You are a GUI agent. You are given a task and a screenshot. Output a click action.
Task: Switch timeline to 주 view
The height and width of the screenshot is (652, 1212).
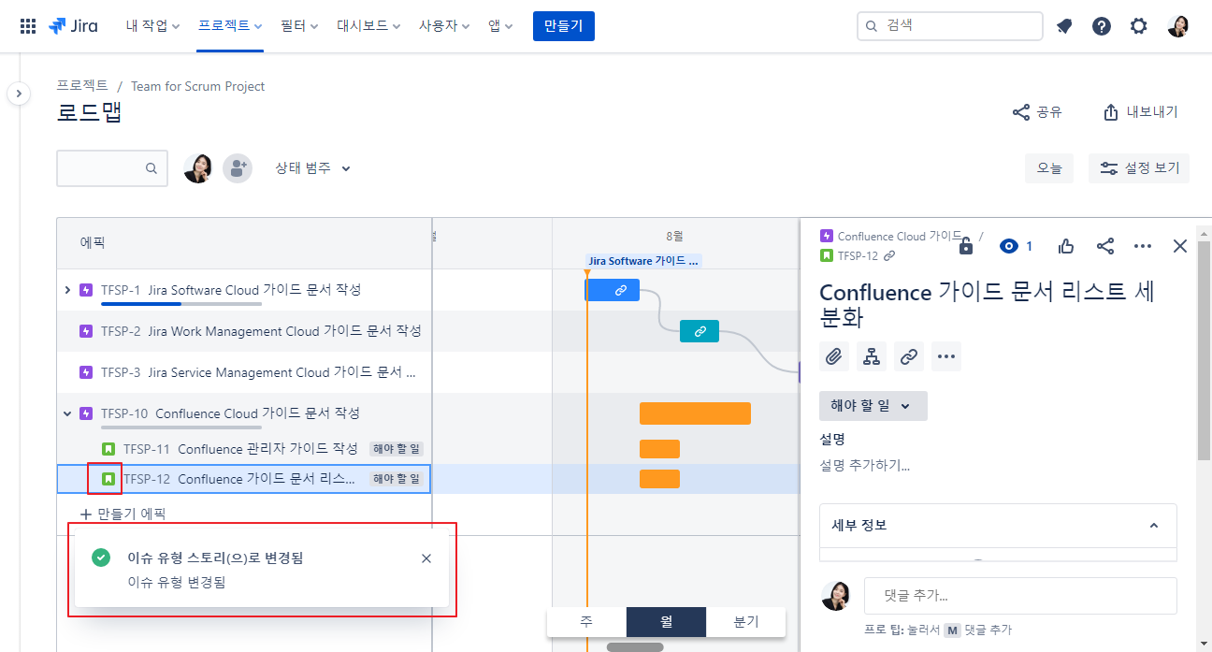click(x=586, y=622)
